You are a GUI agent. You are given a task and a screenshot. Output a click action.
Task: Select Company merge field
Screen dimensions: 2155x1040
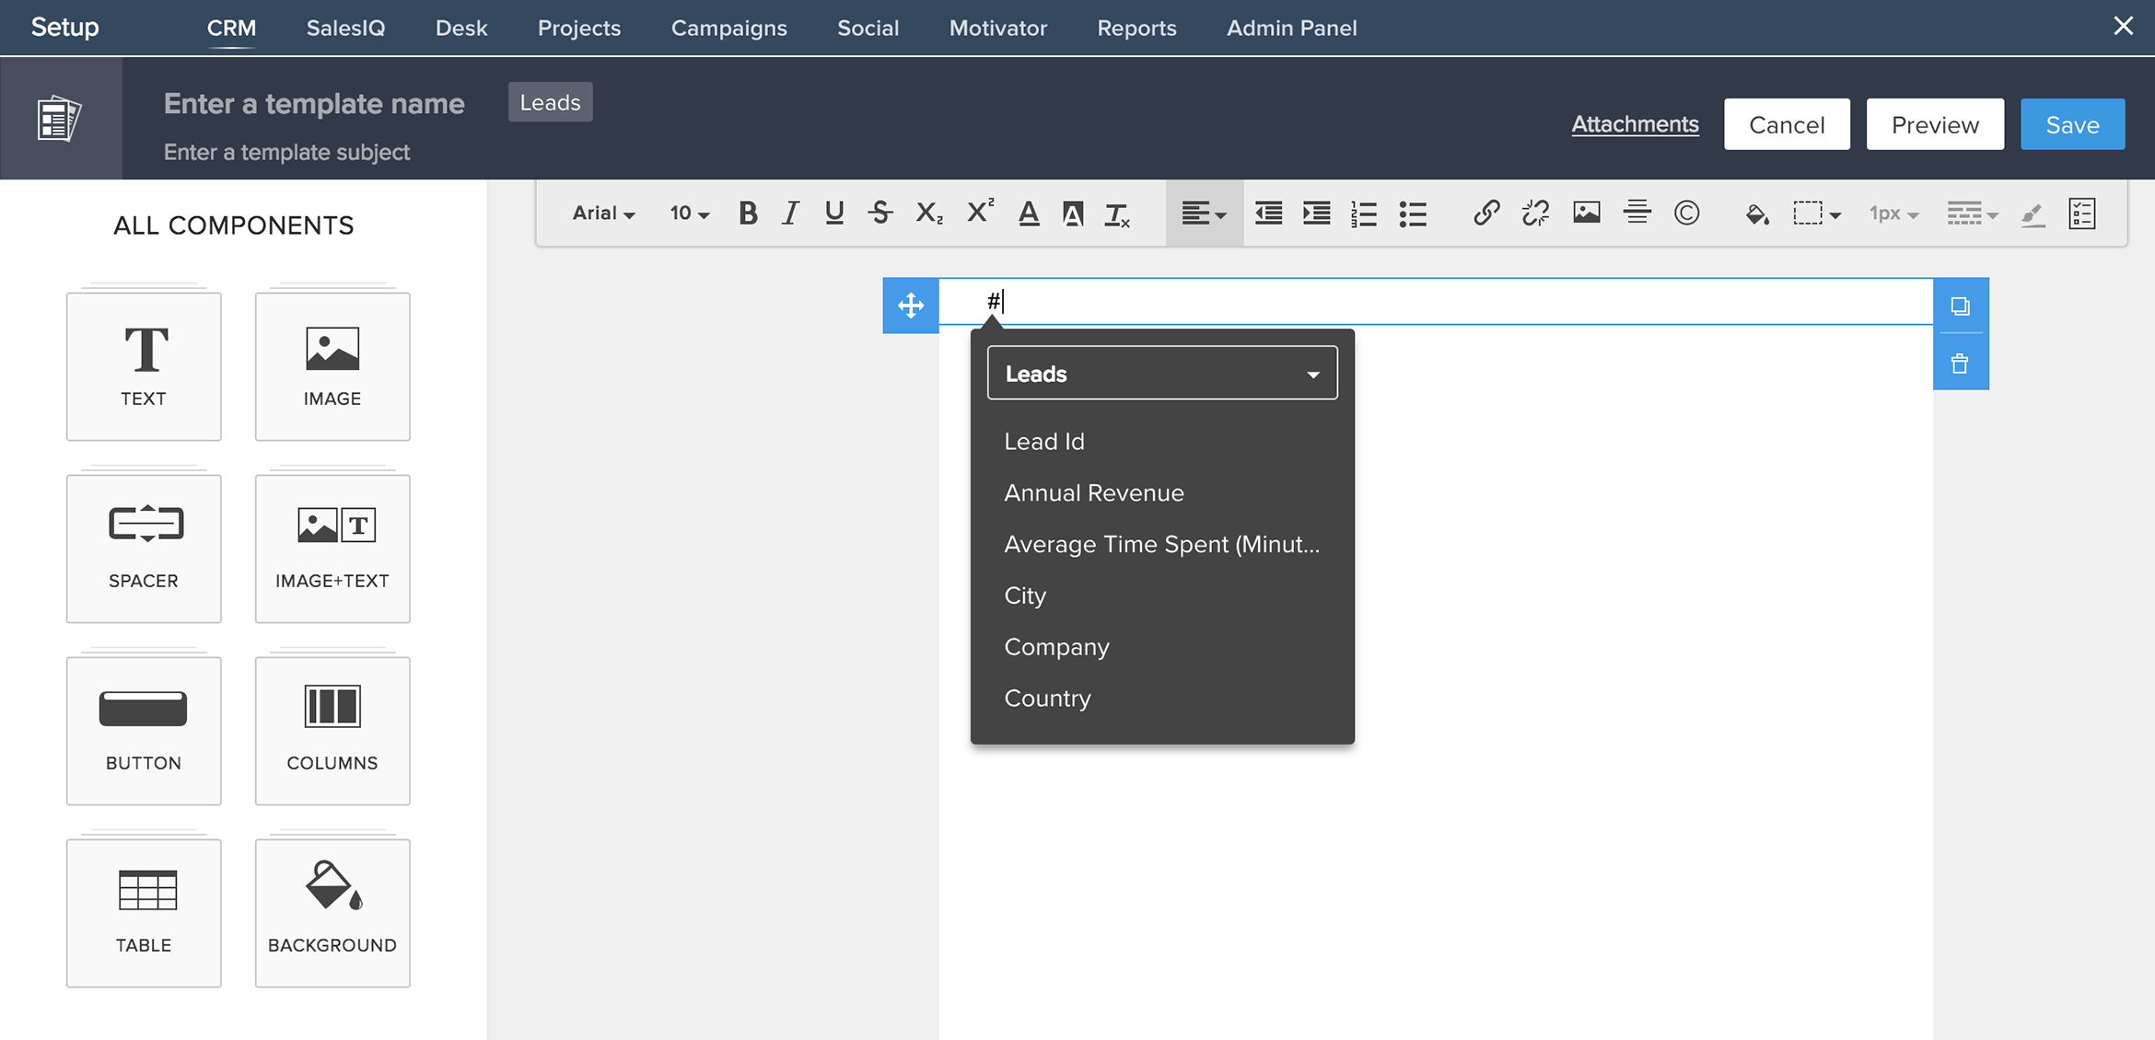coord(1056,647)
